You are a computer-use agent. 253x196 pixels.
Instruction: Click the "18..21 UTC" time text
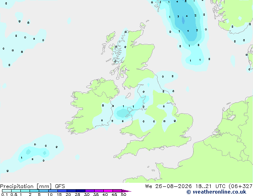210,186
